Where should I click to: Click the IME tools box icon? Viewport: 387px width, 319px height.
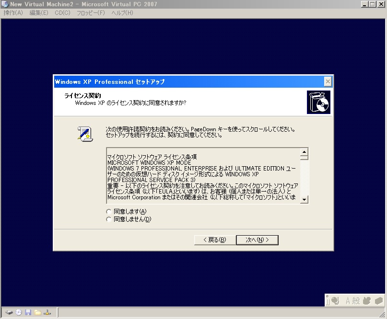coord(379,301)
